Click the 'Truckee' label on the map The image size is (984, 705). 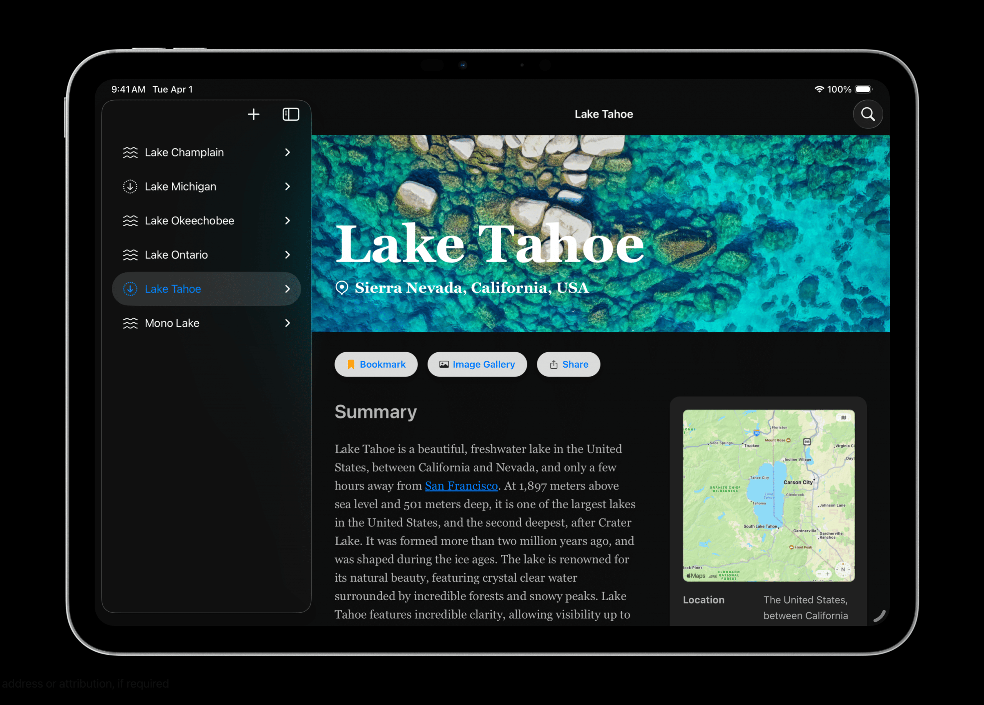point(752,446)
